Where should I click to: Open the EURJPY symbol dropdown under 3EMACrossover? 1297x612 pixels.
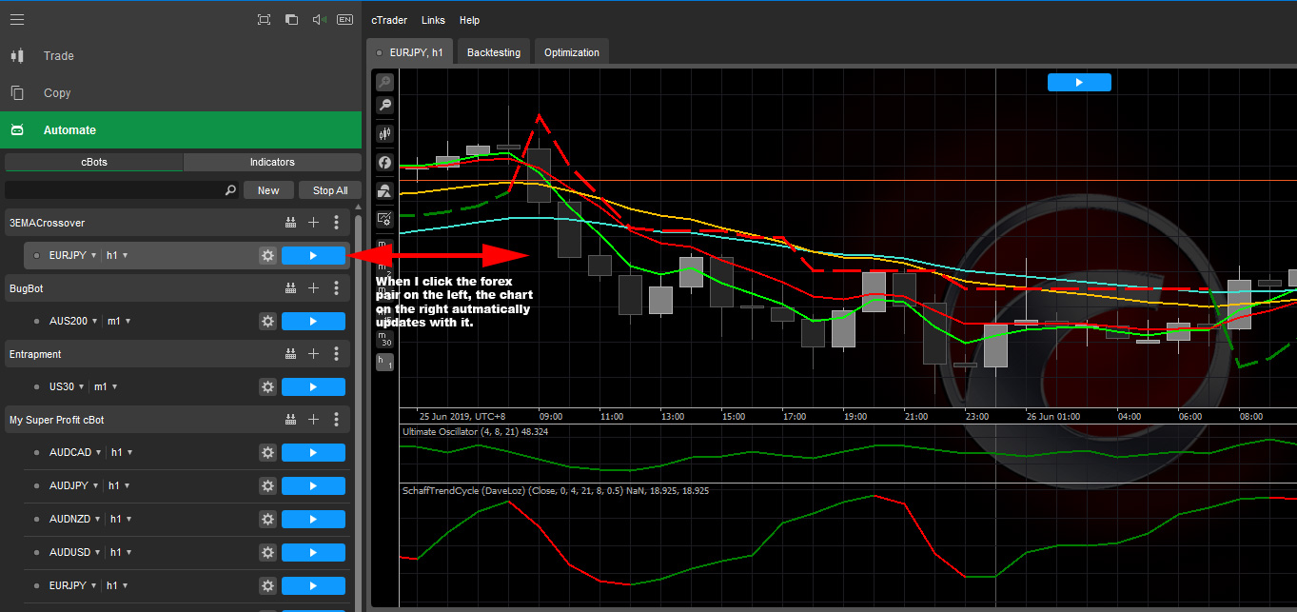(x=73, y=255)
